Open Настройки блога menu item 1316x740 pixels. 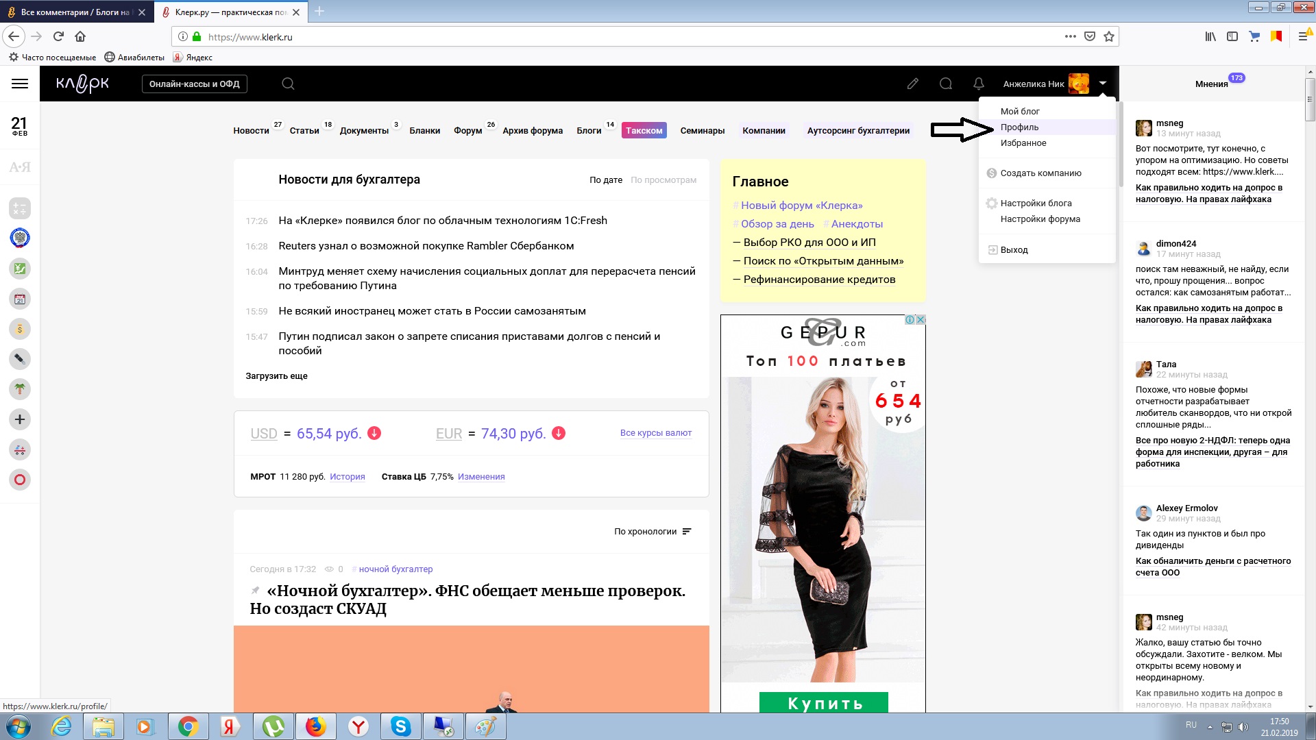click(1036, 203)
